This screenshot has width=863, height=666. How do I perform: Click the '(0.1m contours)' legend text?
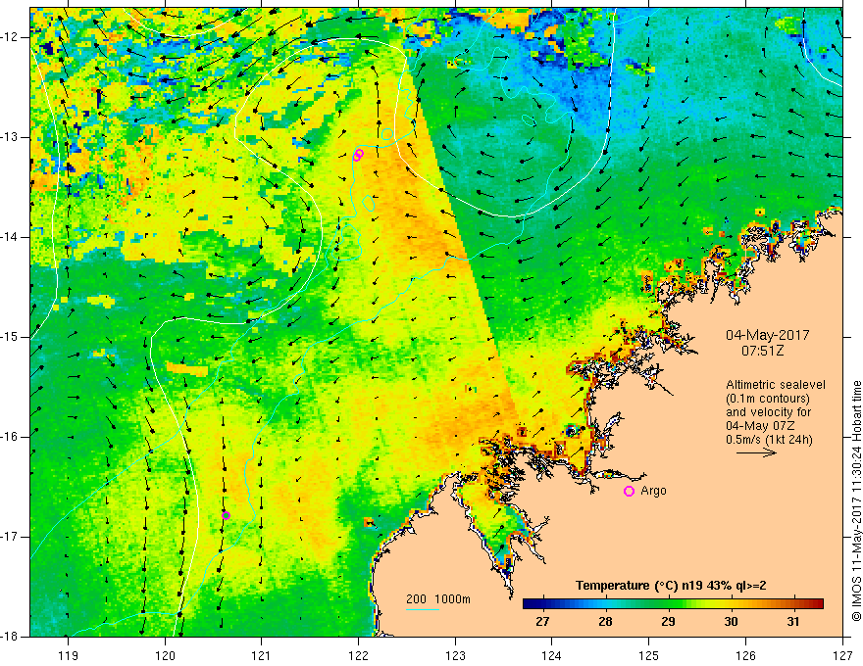pyautogui.click(x=768, y=399)
